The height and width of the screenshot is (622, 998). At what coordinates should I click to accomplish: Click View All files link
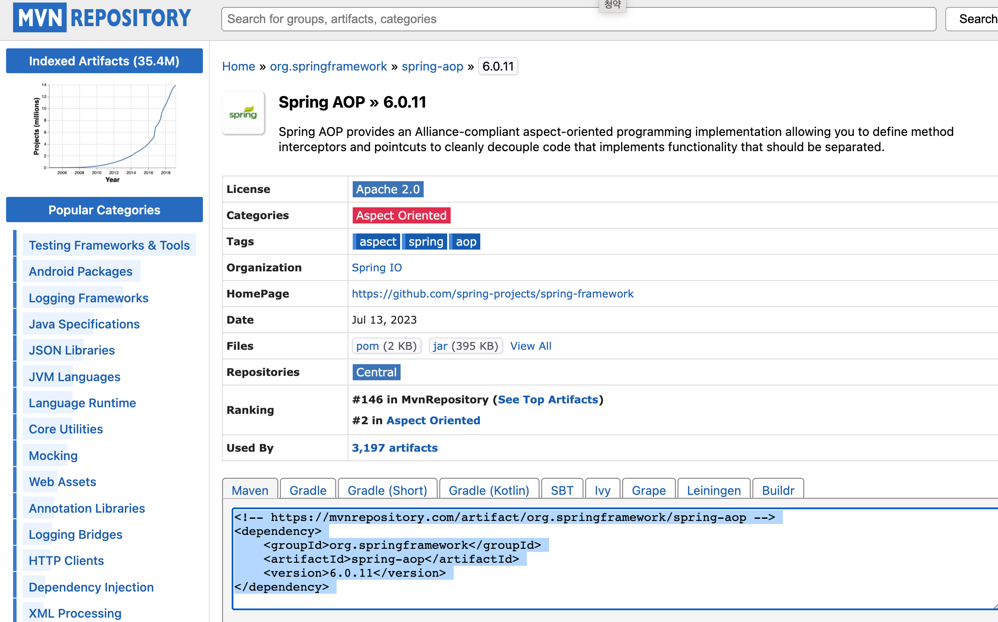530,346
